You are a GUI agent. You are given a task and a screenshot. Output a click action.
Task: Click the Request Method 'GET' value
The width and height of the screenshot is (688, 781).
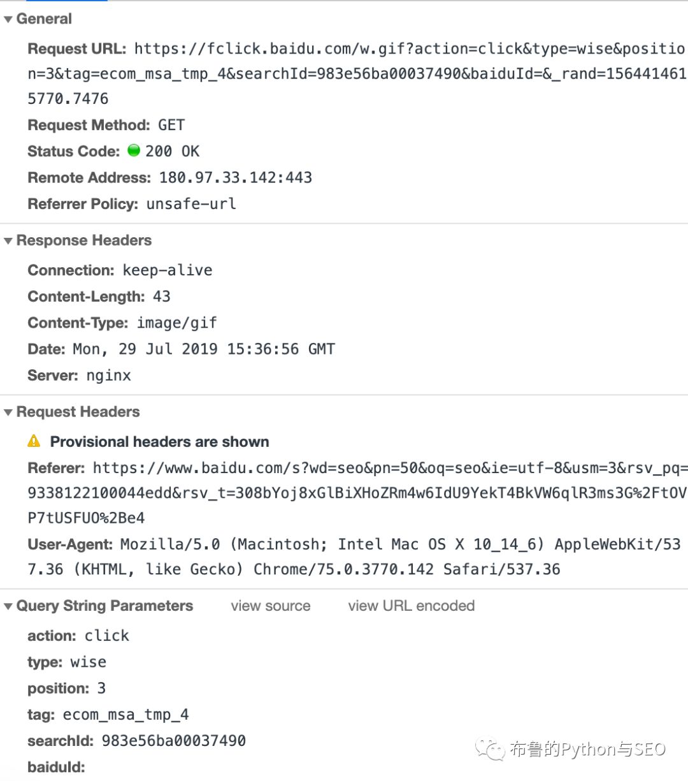[x=171, y=125]
